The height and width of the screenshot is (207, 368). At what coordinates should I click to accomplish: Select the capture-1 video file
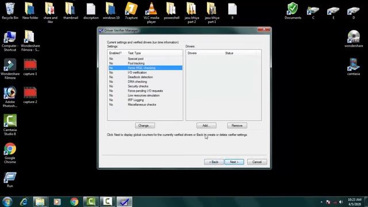coord(30,67)
